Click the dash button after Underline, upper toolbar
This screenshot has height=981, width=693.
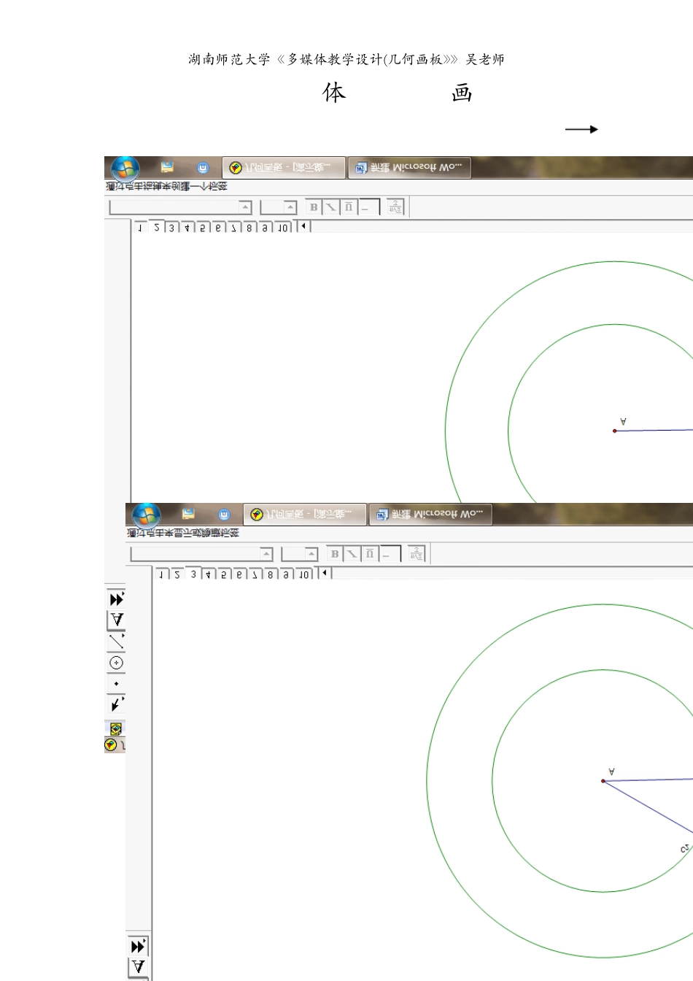[368, 207]
